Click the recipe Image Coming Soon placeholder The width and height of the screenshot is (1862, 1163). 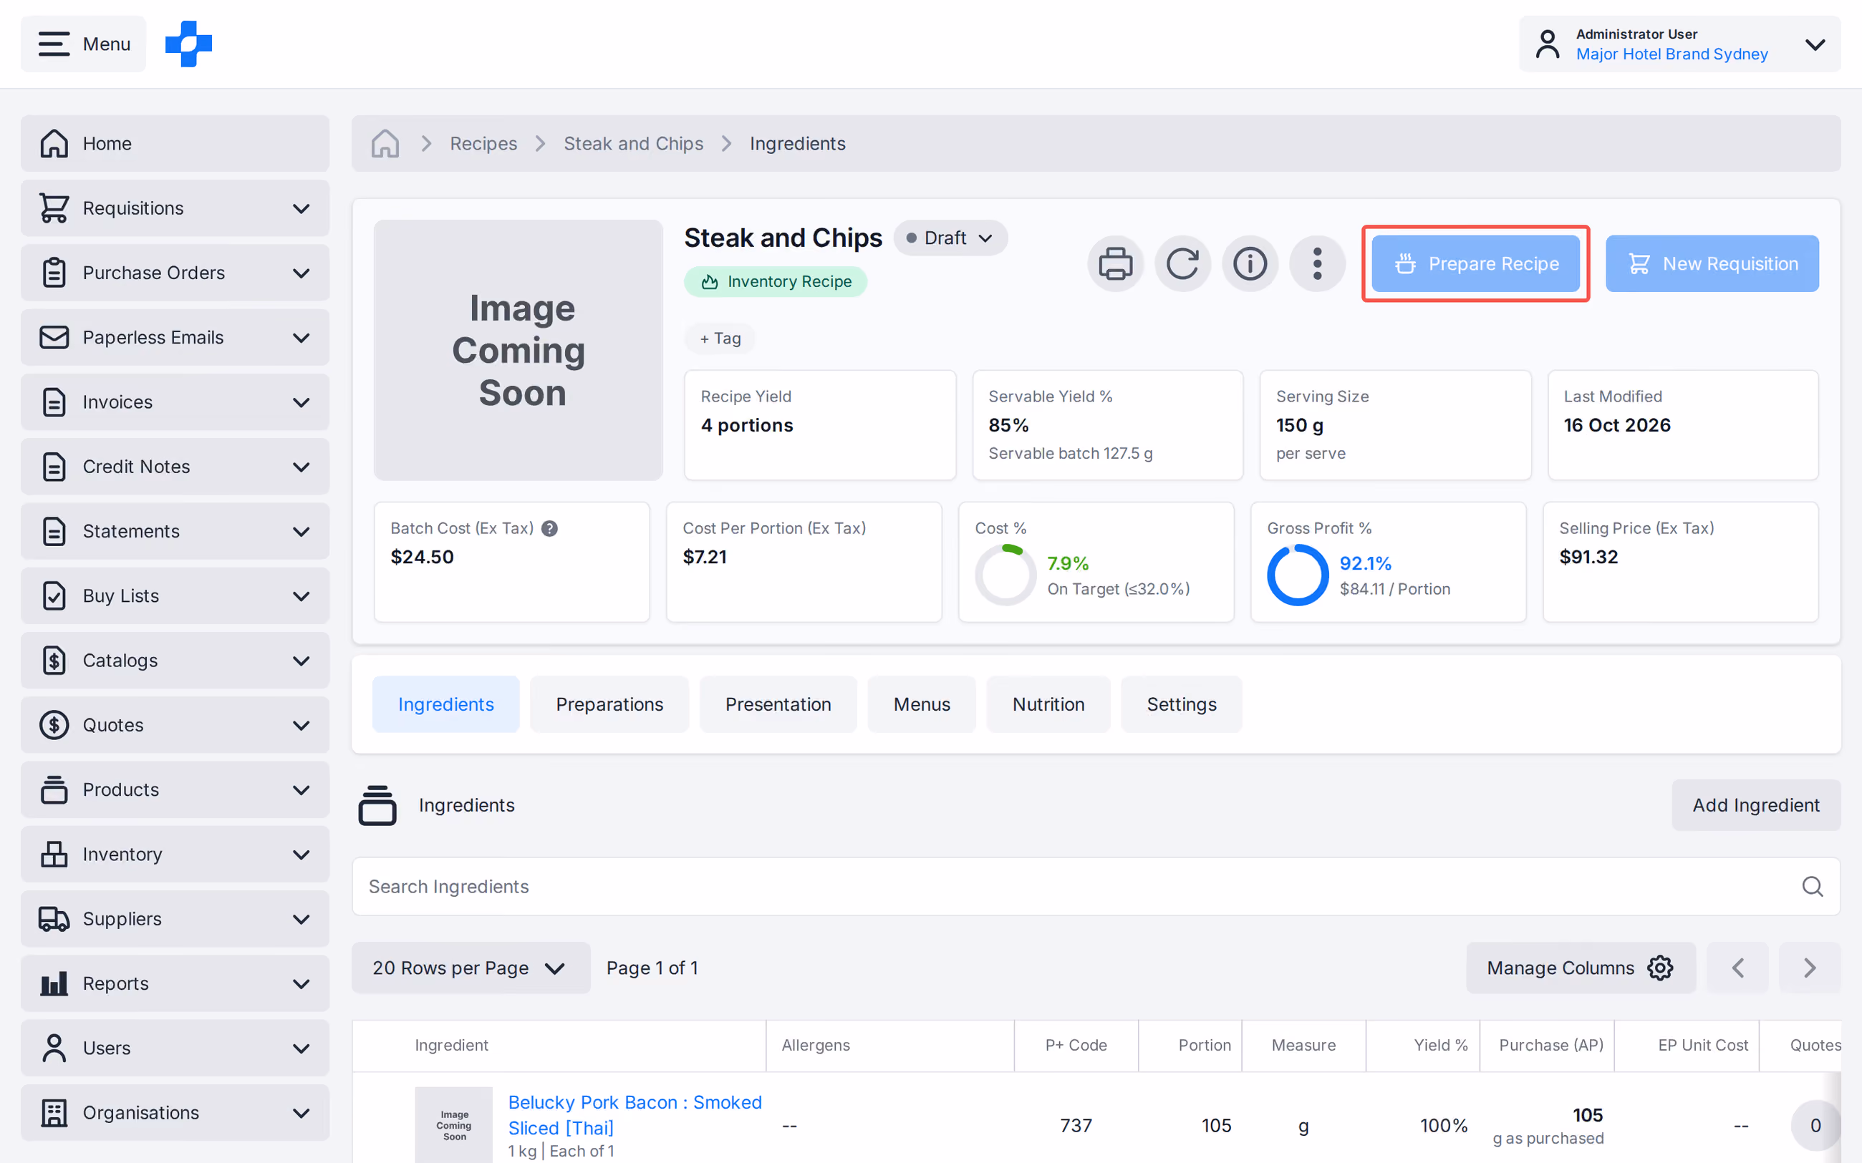pyautogui.click(x=518, y=351)
